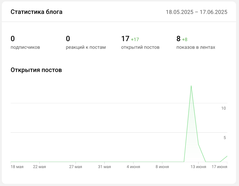Viewport: 239px width, 186px height.
Task: Click the 'Открытия постов' chart title
Action: coord(36,70)
